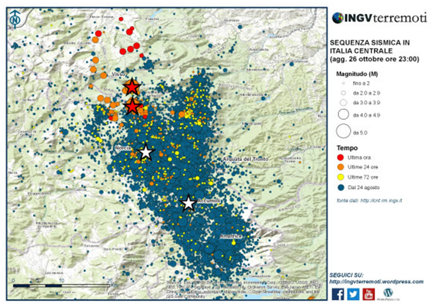Click the northern red star nearest Visso
Image resolution: width=434 pixels, height=308 pixels.
(132, 87)
